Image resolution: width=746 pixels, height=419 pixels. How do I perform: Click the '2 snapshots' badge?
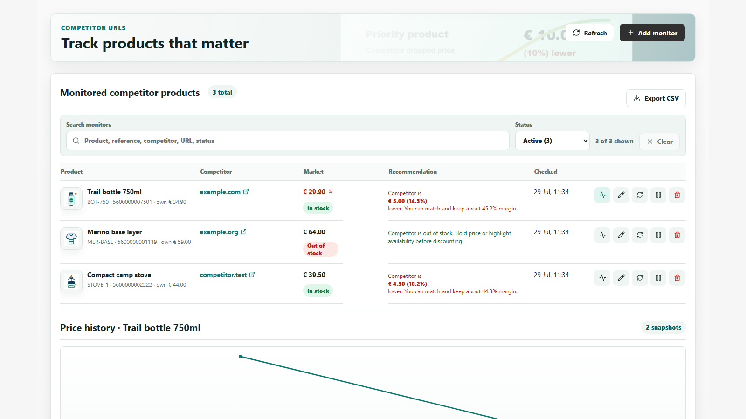[663, 327]
